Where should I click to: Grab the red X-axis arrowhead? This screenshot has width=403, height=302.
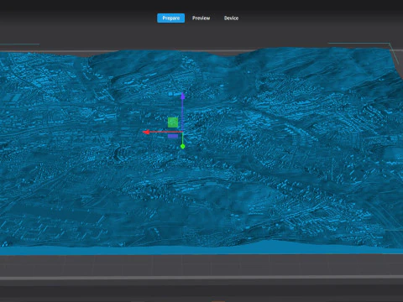pyautogui.click(x=145, y=132)
